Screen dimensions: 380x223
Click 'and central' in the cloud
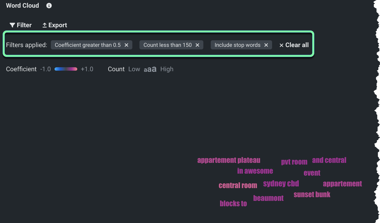coord(329,160)
